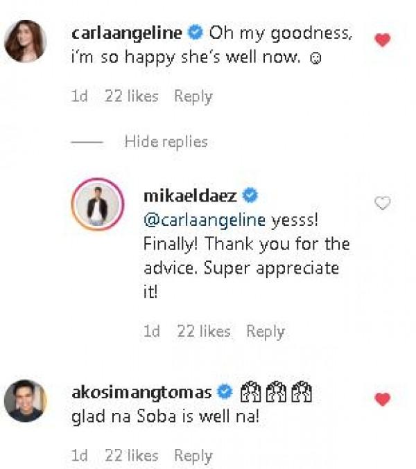This screenshot has width=416, height=469.
Task: Open akosimangtomas's profile picture
Action: tap(26, 400)
